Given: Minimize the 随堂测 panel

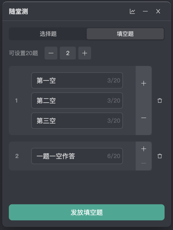Looking at the screenshot, I should (145, 11).
